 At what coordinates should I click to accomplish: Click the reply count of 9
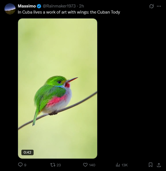(25, 165)
